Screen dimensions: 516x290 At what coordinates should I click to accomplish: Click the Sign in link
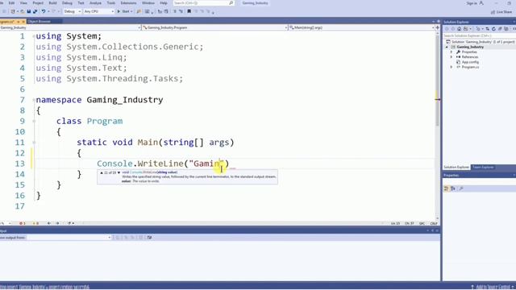point(471,3)
